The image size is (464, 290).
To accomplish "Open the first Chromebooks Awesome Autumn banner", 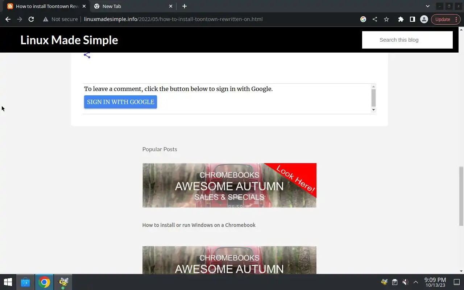I will click(229, 185).
